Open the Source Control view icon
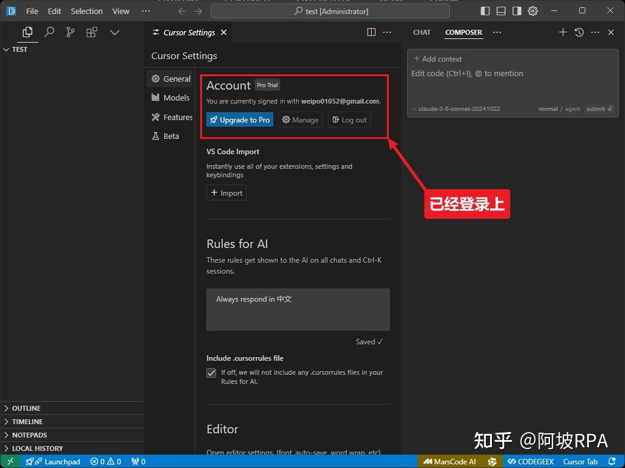This screenshot has width=625, height=468. pos(70,32)
